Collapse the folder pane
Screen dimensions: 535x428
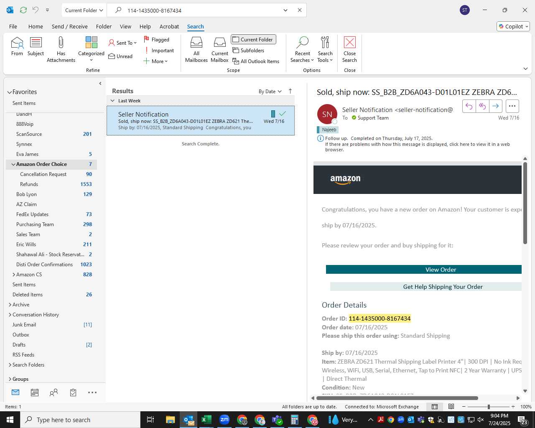100,84
